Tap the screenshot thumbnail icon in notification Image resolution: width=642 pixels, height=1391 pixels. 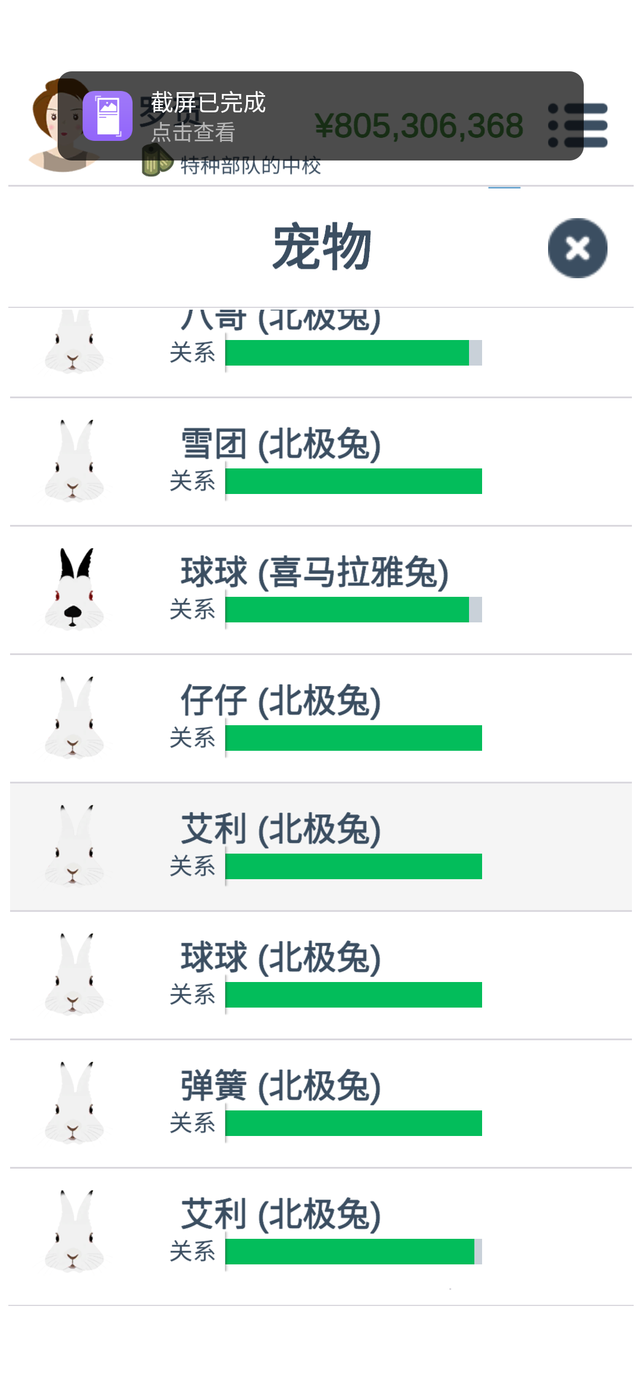point(108,116)
